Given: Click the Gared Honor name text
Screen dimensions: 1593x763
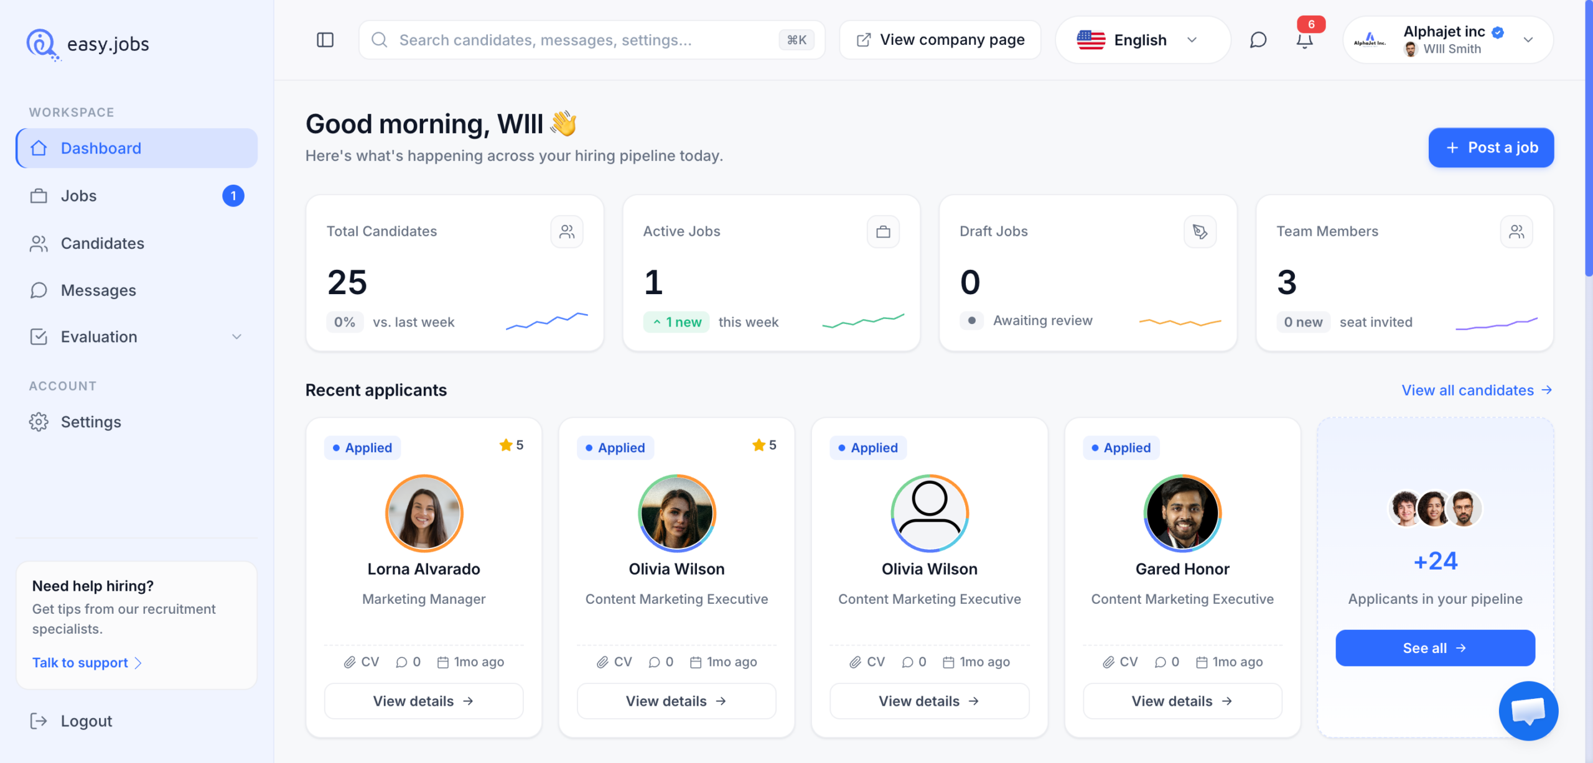Looking at the screenshot, I should point(1182,569).
